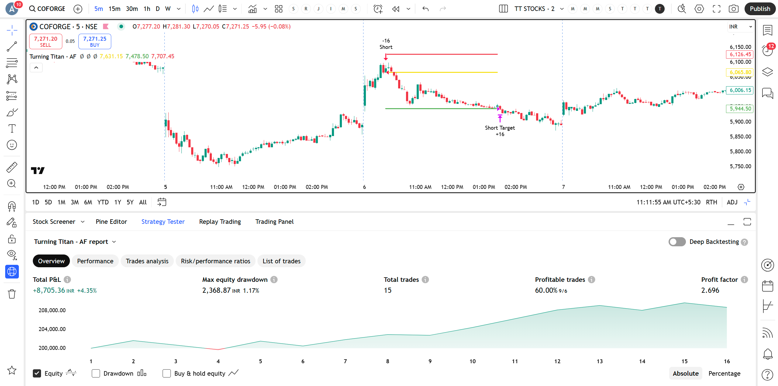Screen dimensions: 778x386
Task: Select the crosshair cursor tool
Action: click(12, 30)
